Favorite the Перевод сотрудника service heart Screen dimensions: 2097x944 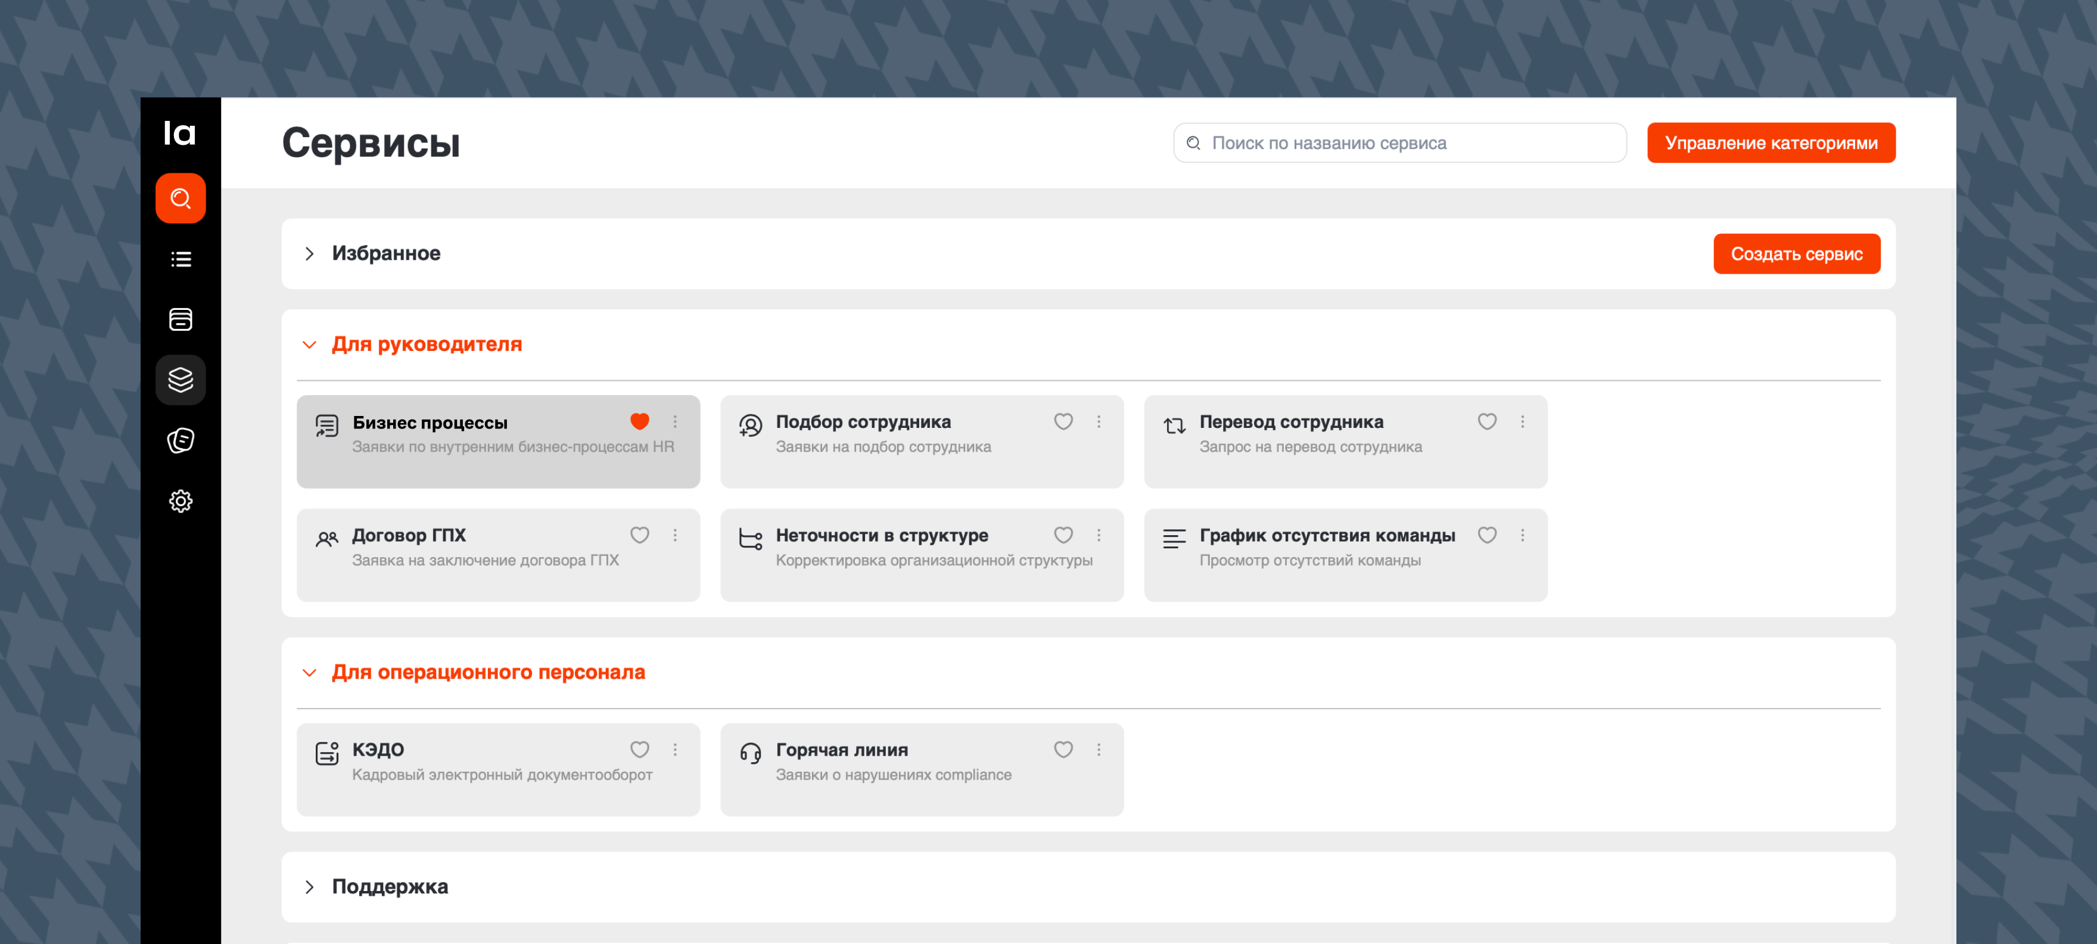[1486, 422]
